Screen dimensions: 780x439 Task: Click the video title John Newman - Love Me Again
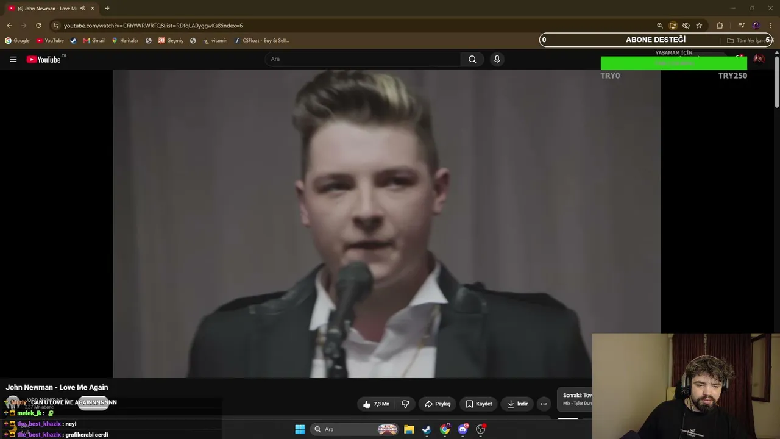coord(57,387)
